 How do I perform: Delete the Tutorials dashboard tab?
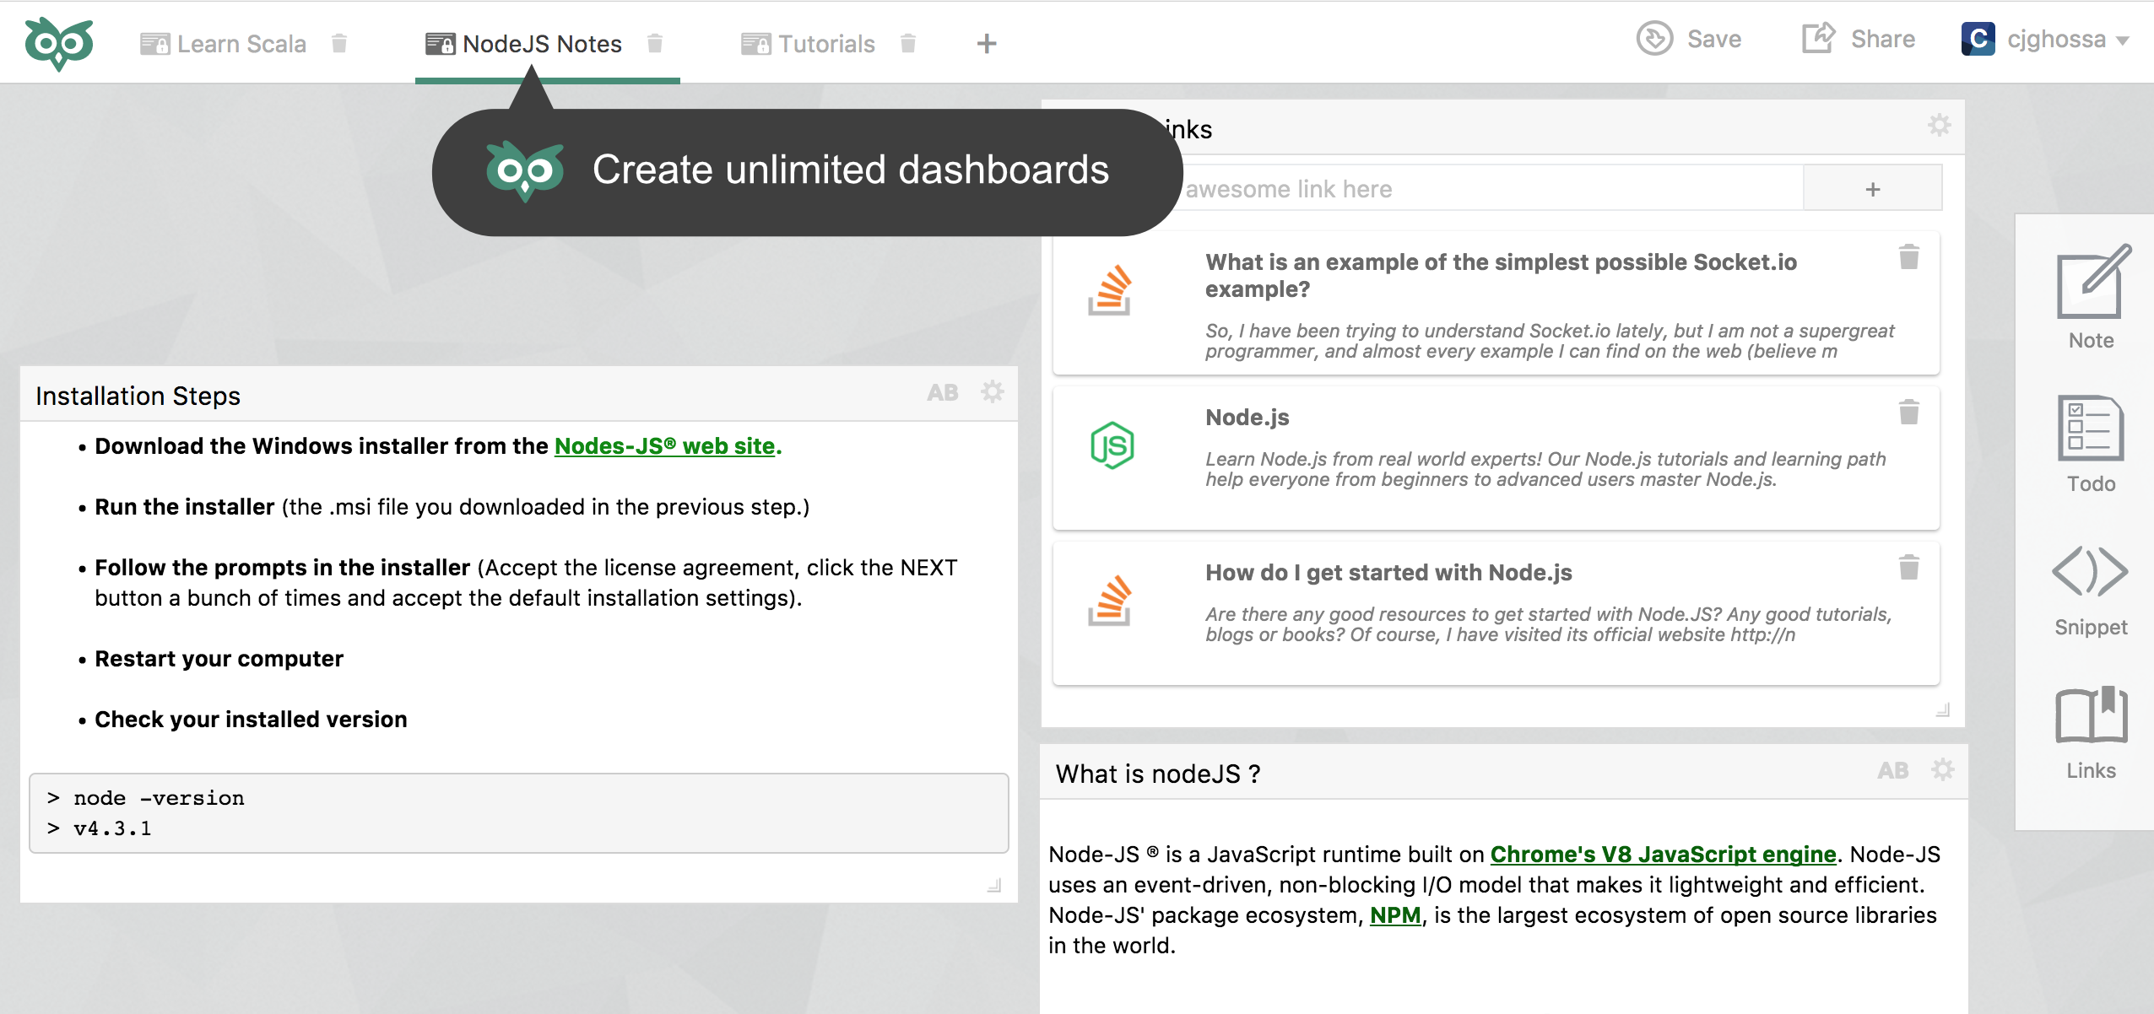908,43
